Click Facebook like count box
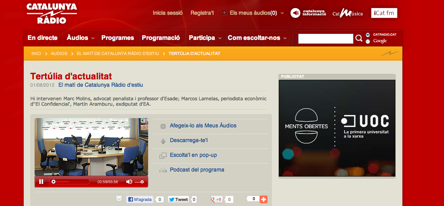Image resolution: width=444 pixels, height=206 pixels. (159, 199)
